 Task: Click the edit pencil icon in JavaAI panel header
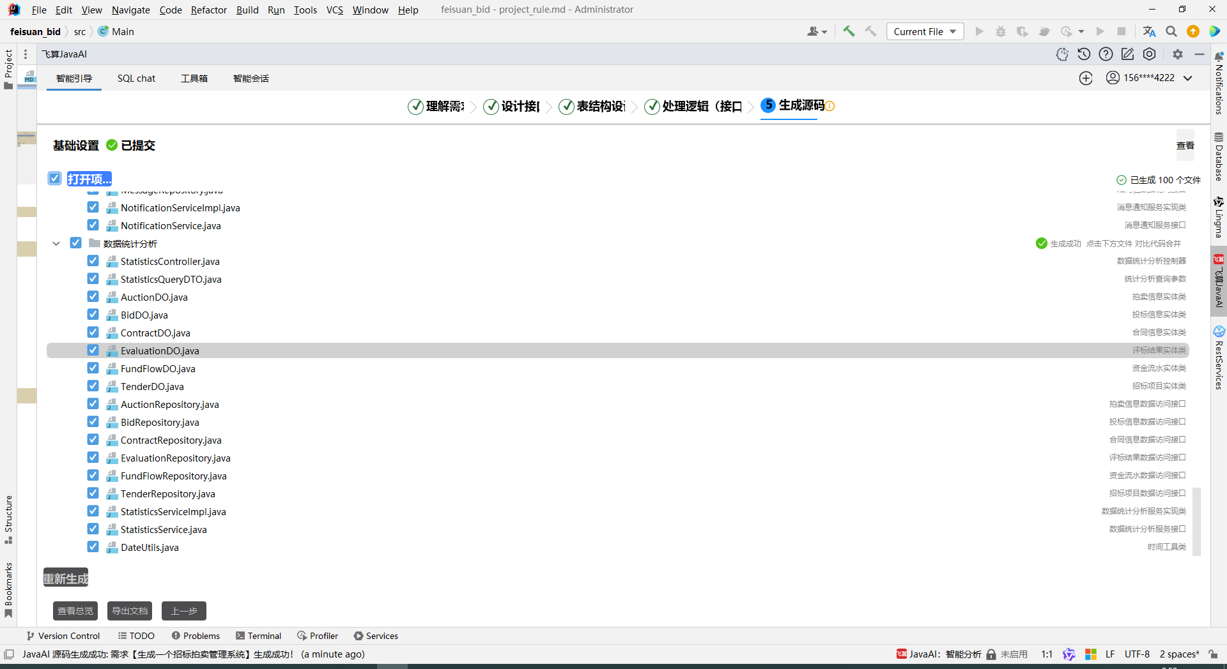[1127, 54]
